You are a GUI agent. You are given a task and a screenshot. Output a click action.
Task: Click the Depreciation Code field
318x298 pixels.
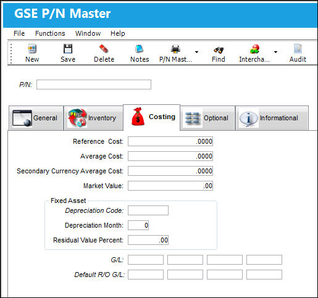click(x=148, y=210)
